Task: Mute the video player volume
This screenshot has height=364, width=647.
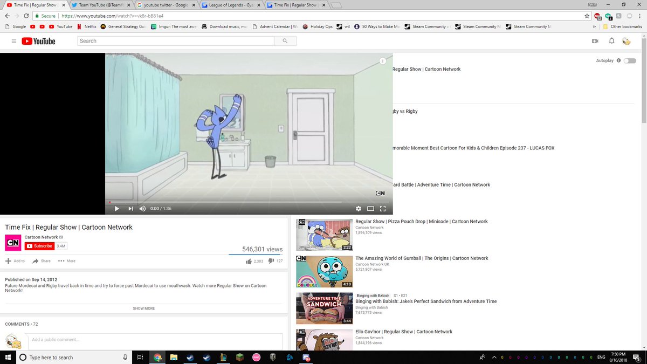Action: point(143,209)
